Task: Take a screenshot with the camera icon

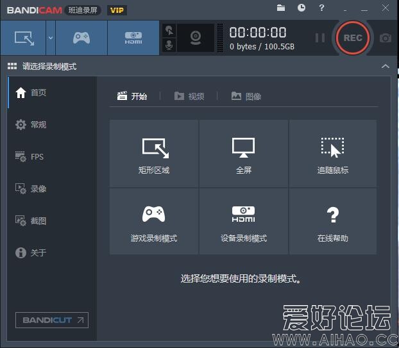Action: pos(386,38)
